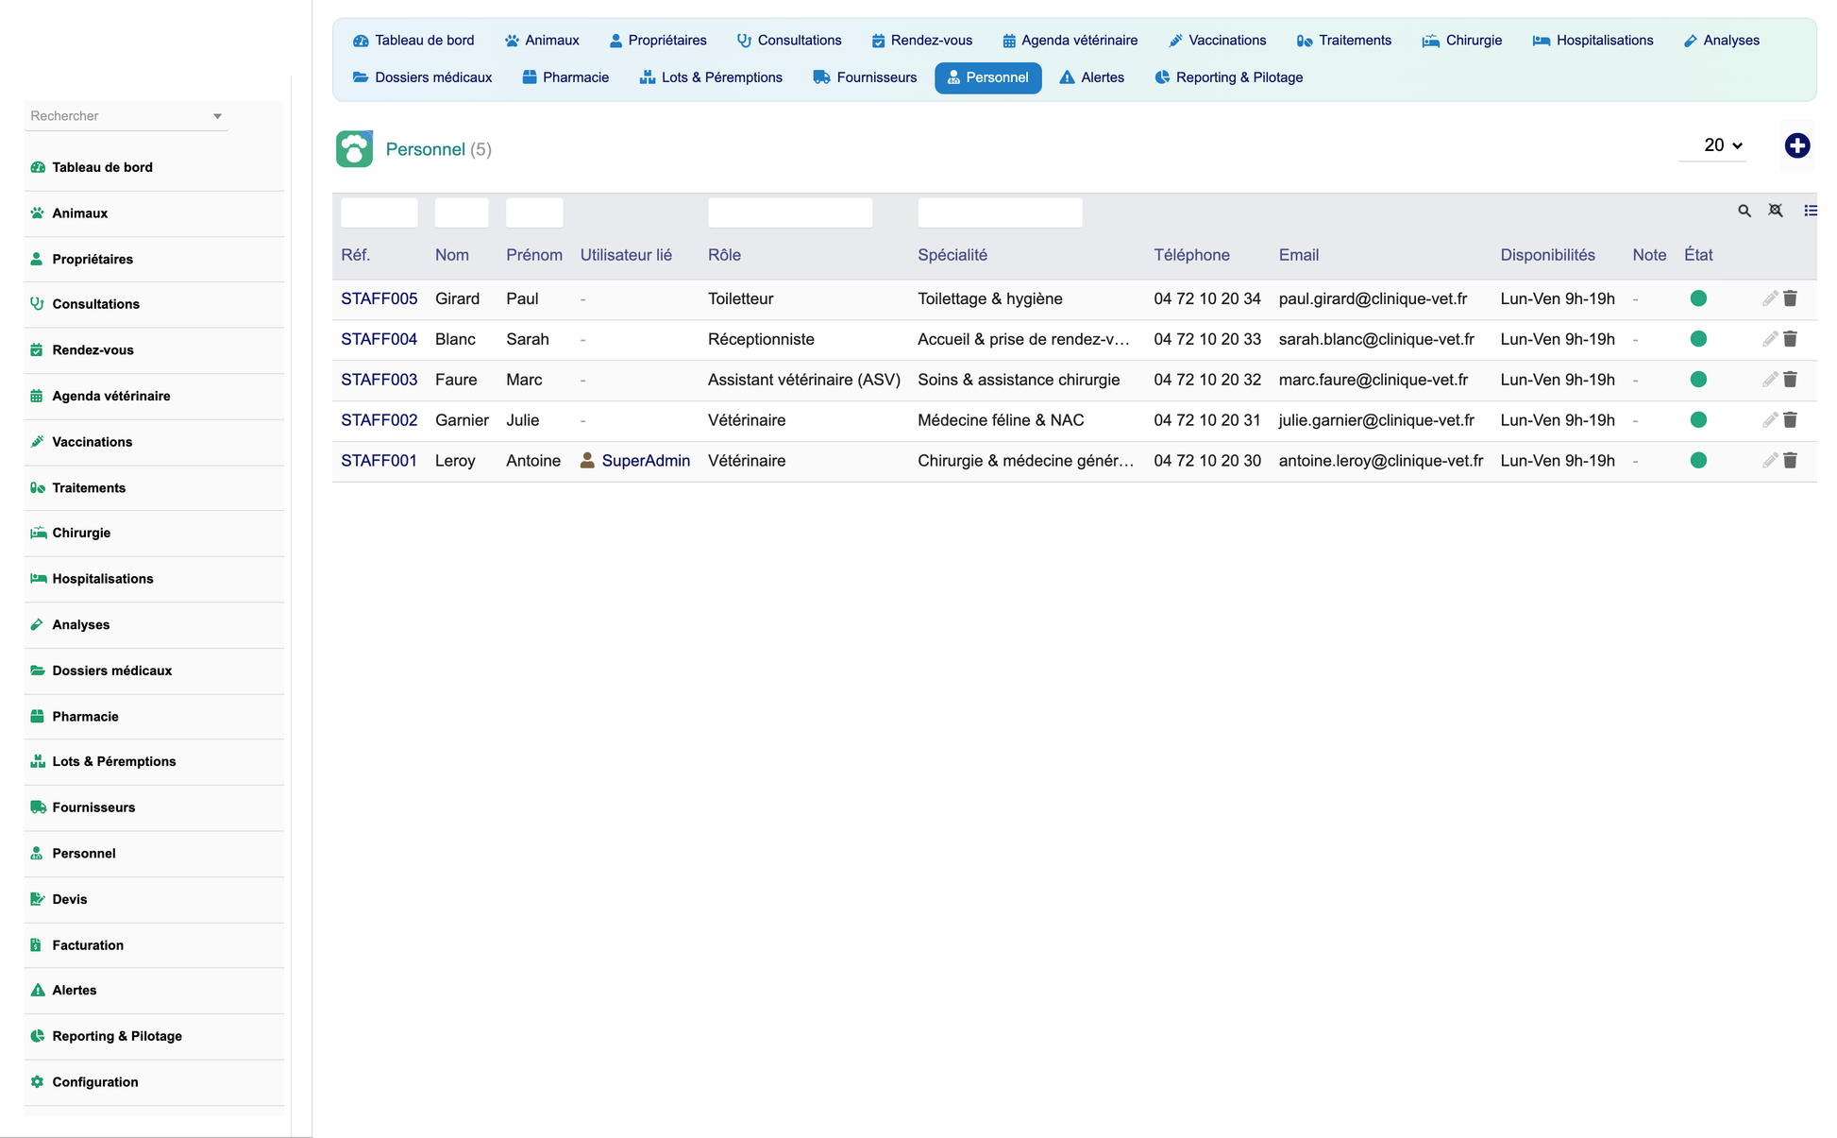Viewport: 1837px width, 1138px height.
Task: Edit Antoine Leroy with pencil icon
Action: pos(1770,461)
